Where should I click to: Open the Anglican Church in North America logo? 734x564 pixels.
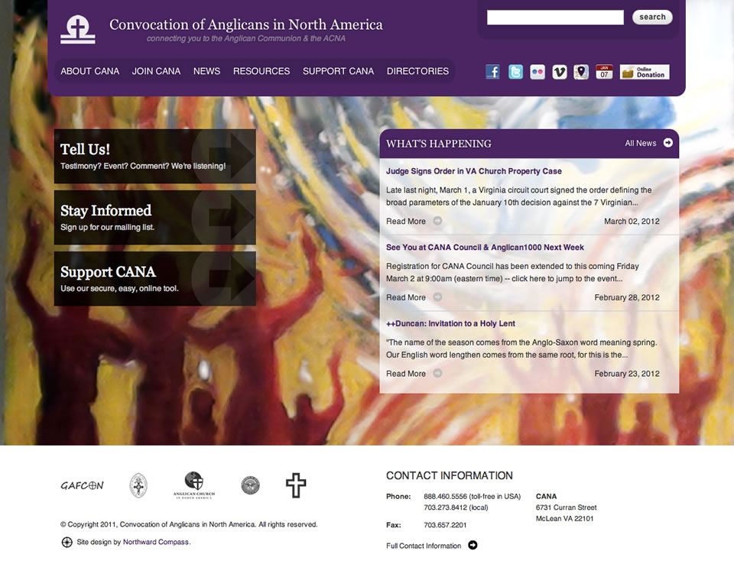click(194, 485)
